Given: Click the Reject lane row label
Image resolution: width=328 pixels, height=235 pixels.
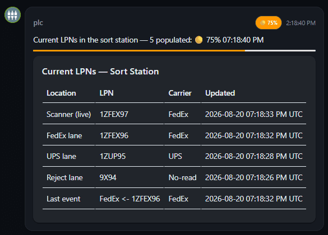Looking at the screenshot, I should click(x=64, y=177).
